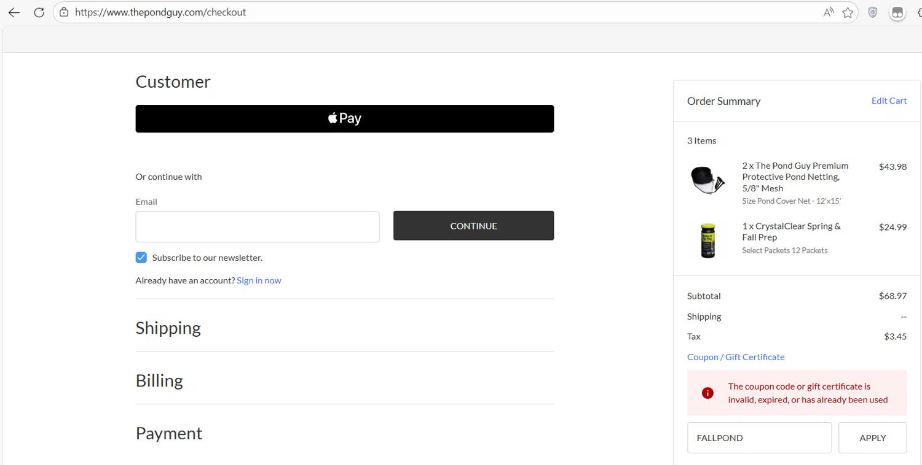This screenshot has height=465, width=922.
Task: Click the CONTINUE button
Action: point(473,226)
